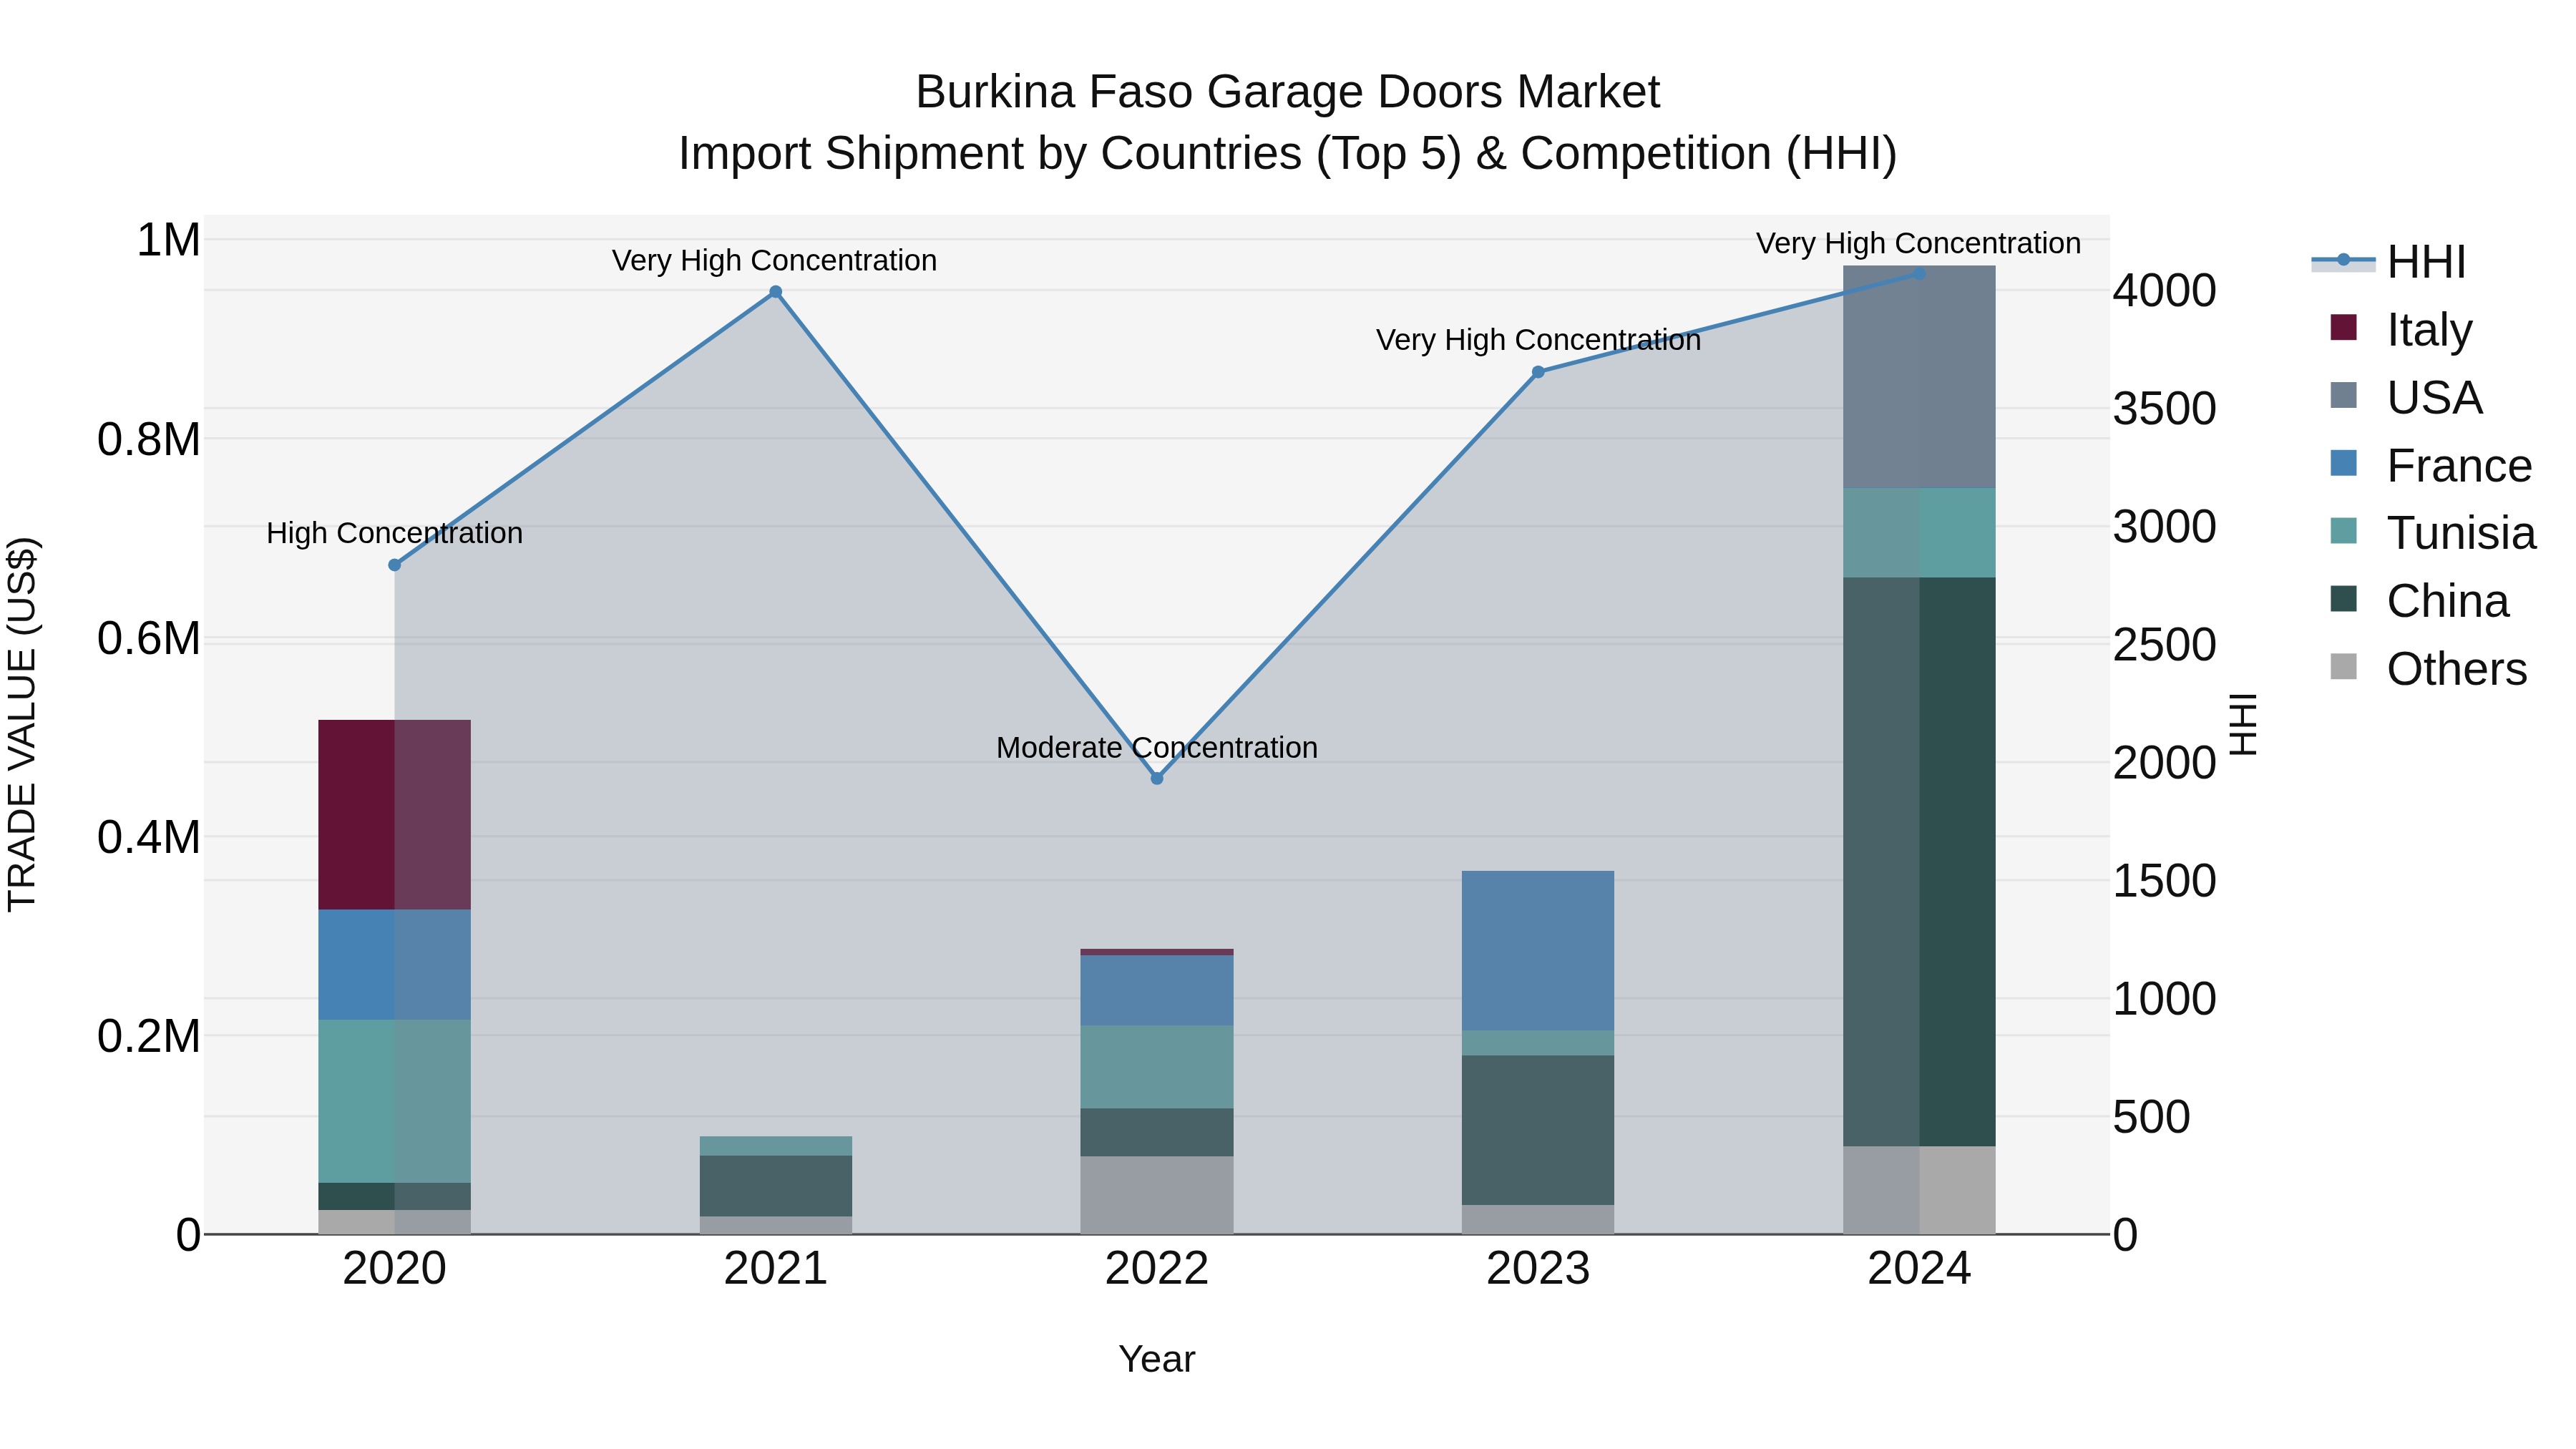Select the Tunisia bar segment in 2022
The image size is (2576, 1449).
pos(1157,1067)
